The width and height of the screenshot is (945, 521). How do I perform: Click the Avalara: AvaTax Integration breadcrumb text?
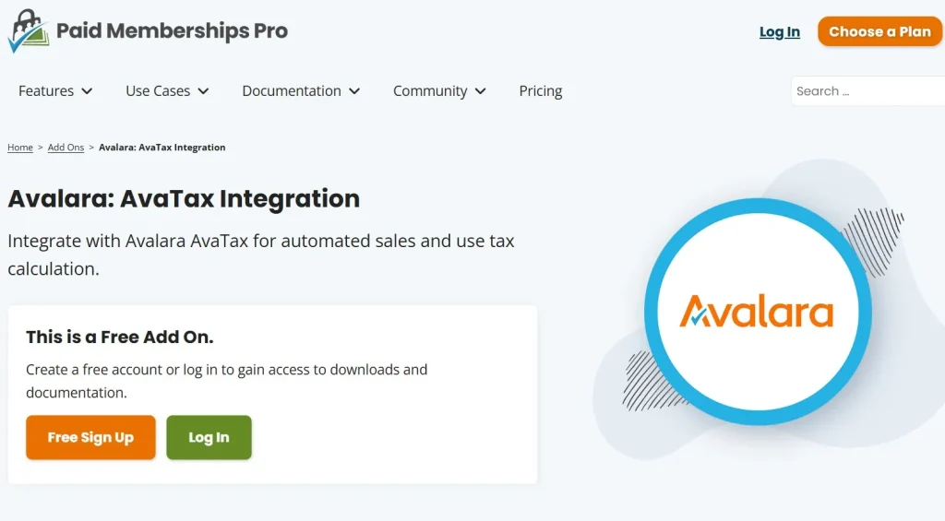coord(162,148)
